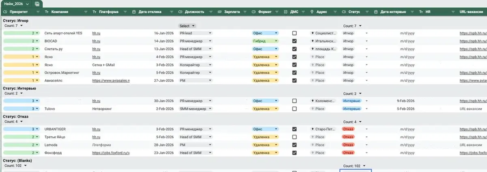Open aviasales platform link for Авиасейлс
The image size is (487, 172).
111,80
